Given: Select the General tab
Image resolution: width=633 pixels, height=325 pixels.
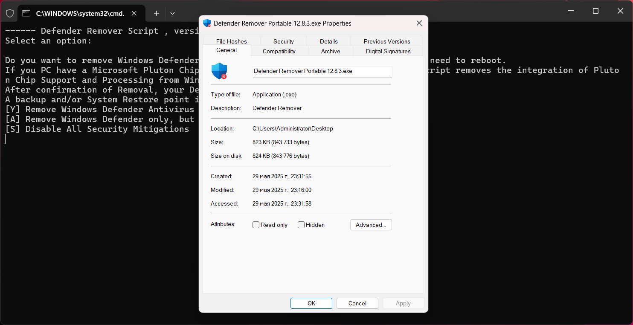Looking at the screenshot, I should coord(226,50).
